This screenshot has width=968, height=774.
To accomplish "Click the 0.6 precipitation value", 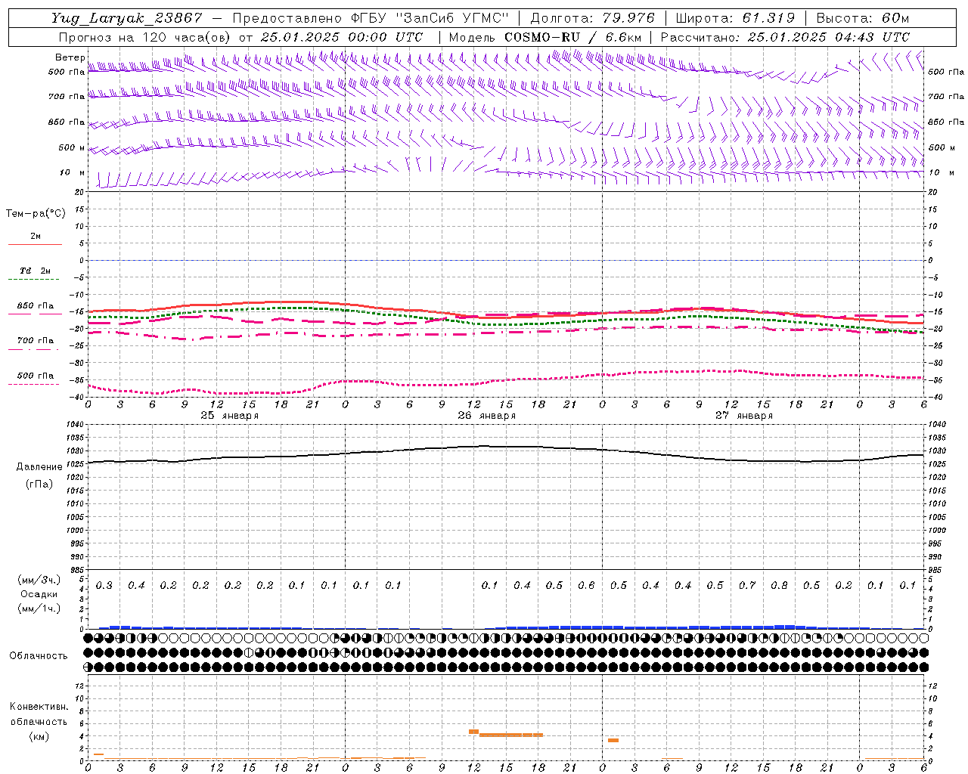I will (586, 586).
